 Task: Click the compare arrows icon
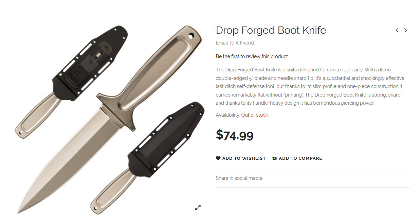coord(275,158)
